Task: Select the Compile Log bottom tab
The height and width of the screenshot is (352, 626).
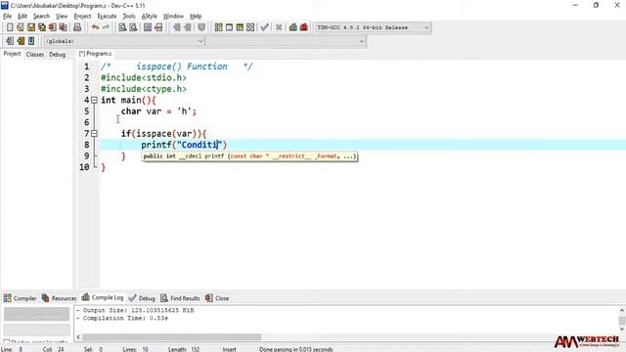Action: [x=103, y=297]
